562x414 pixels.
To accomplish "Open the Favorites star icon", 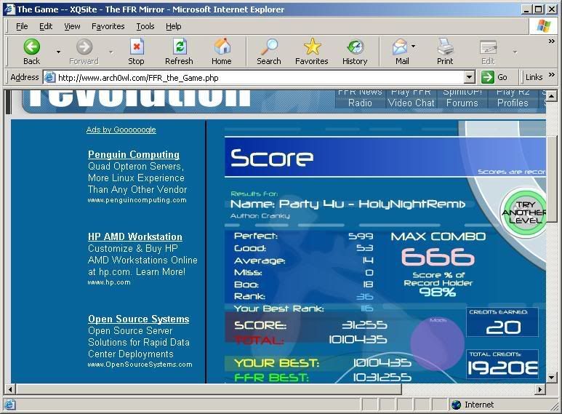I will [x=311, y=48].
